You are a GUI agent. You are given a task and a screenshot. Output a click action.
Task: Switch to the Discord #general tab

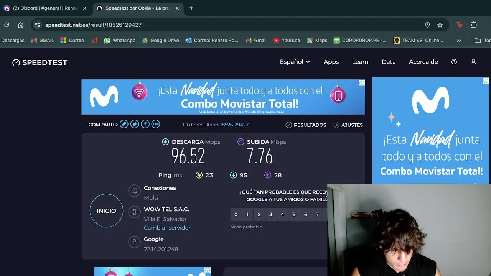(x=45, y=8)
